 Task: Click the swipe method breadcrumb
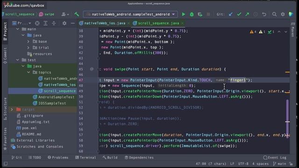click(47, 14)
